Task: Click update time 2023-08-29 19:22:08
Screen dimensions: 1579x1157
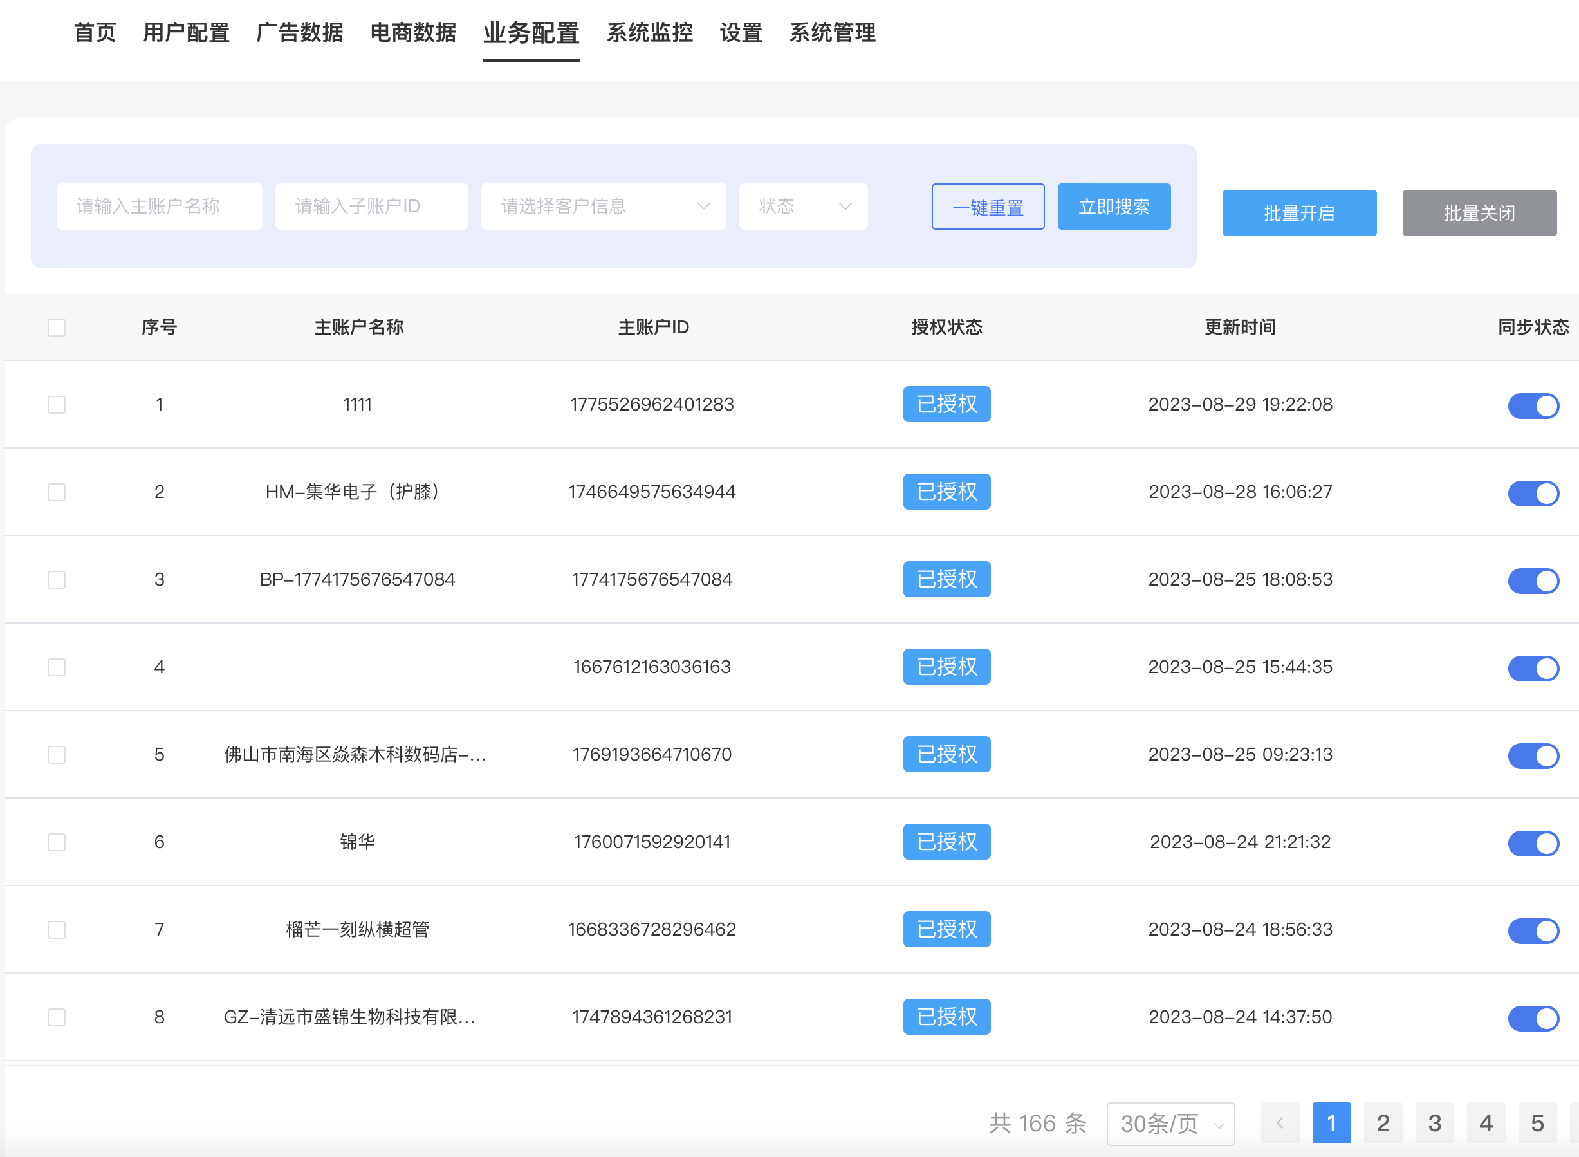Action: (x=1240, y=404)
